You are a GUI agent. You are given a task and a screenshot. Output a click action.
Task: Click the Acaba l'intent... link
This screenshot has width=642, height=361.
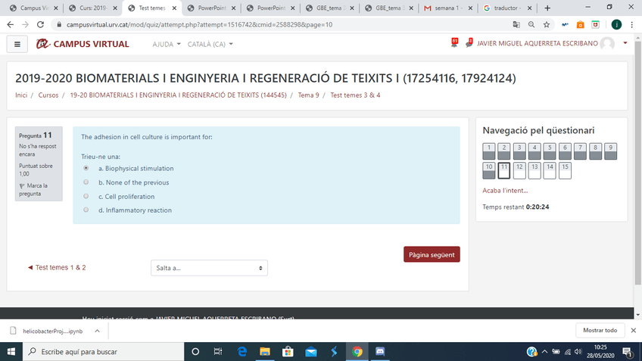point(505,190)
